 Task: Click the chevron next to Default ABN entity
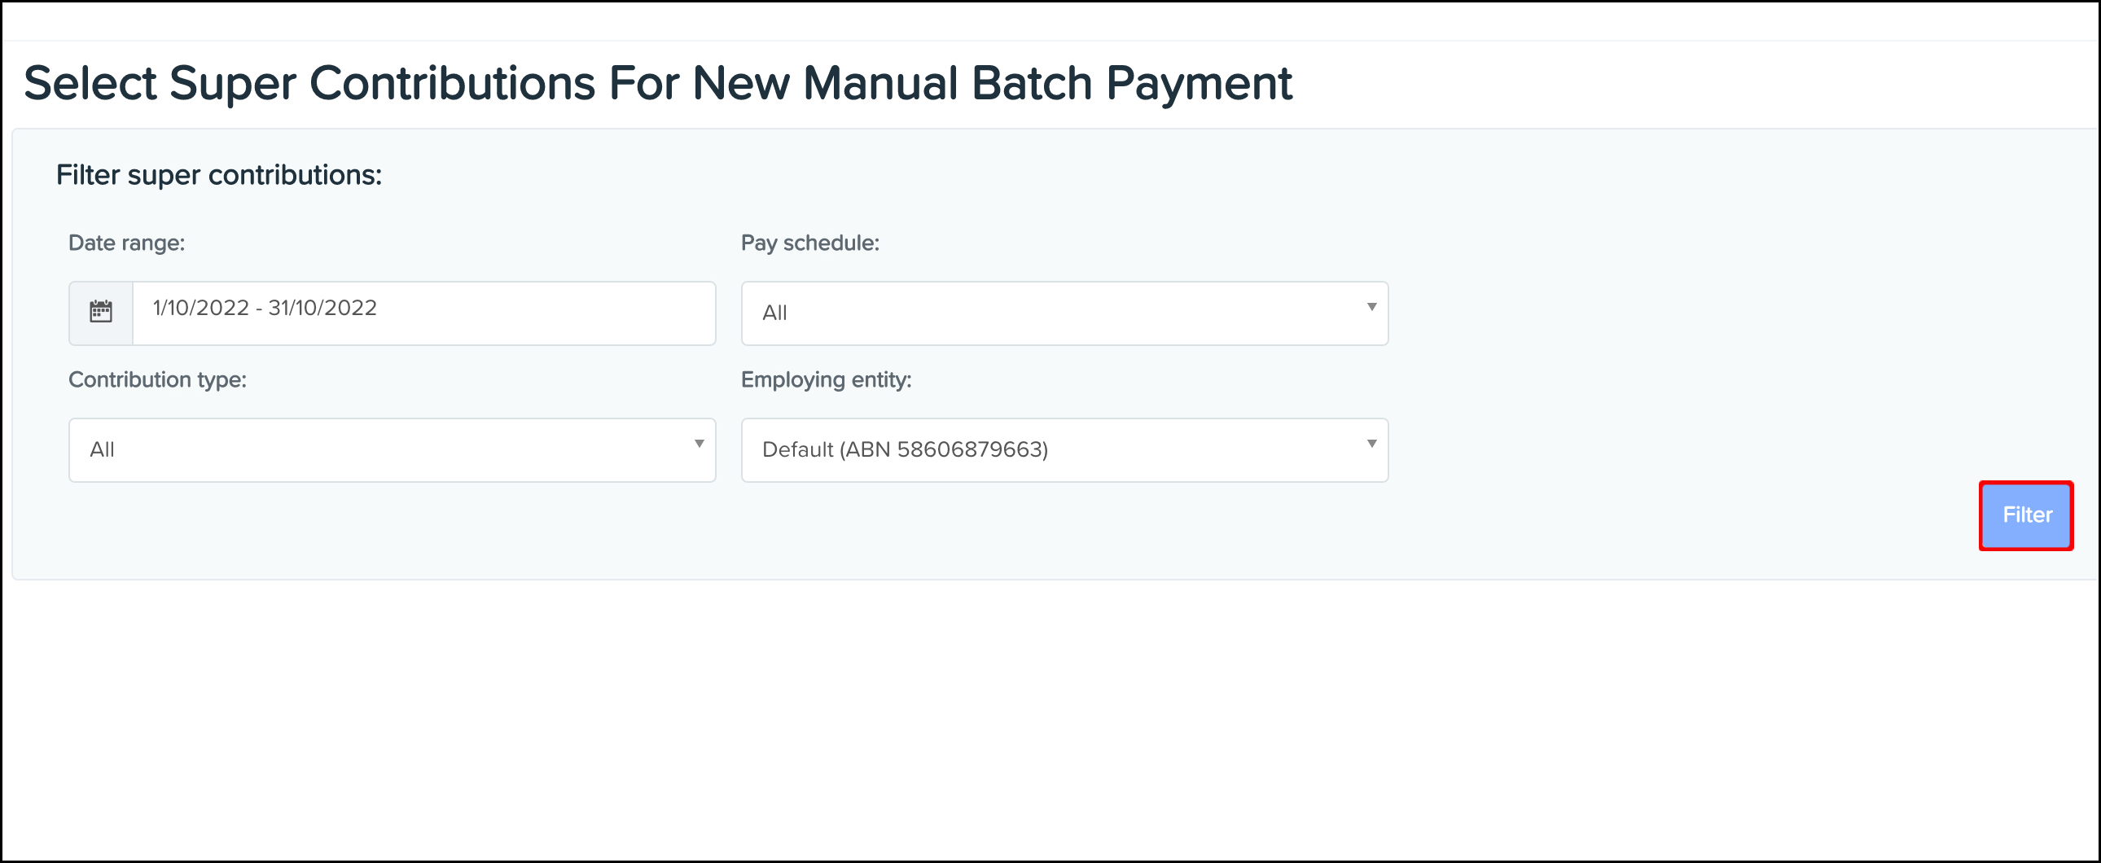[1372, 449]
